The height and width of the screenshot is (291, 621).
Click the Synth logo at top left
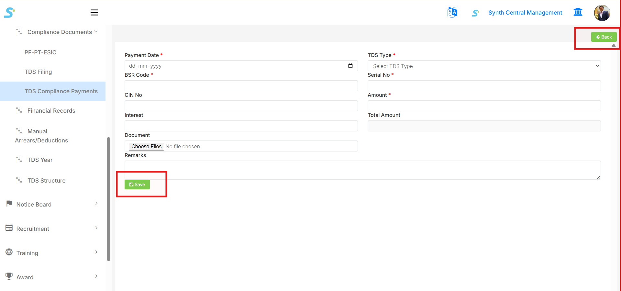[9, 13]
